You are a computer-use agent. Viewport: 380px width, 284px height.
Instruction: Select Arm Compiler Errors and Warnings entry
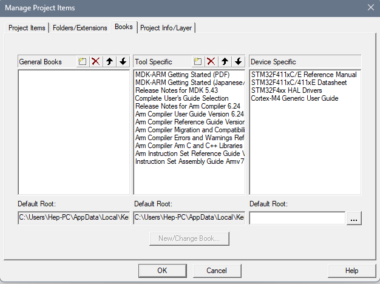pos(189,138)
